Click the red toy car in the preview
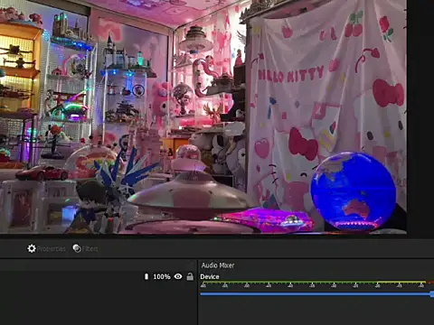Image resolution: width=434 pixels, height=325 pixels. (42, 172)
